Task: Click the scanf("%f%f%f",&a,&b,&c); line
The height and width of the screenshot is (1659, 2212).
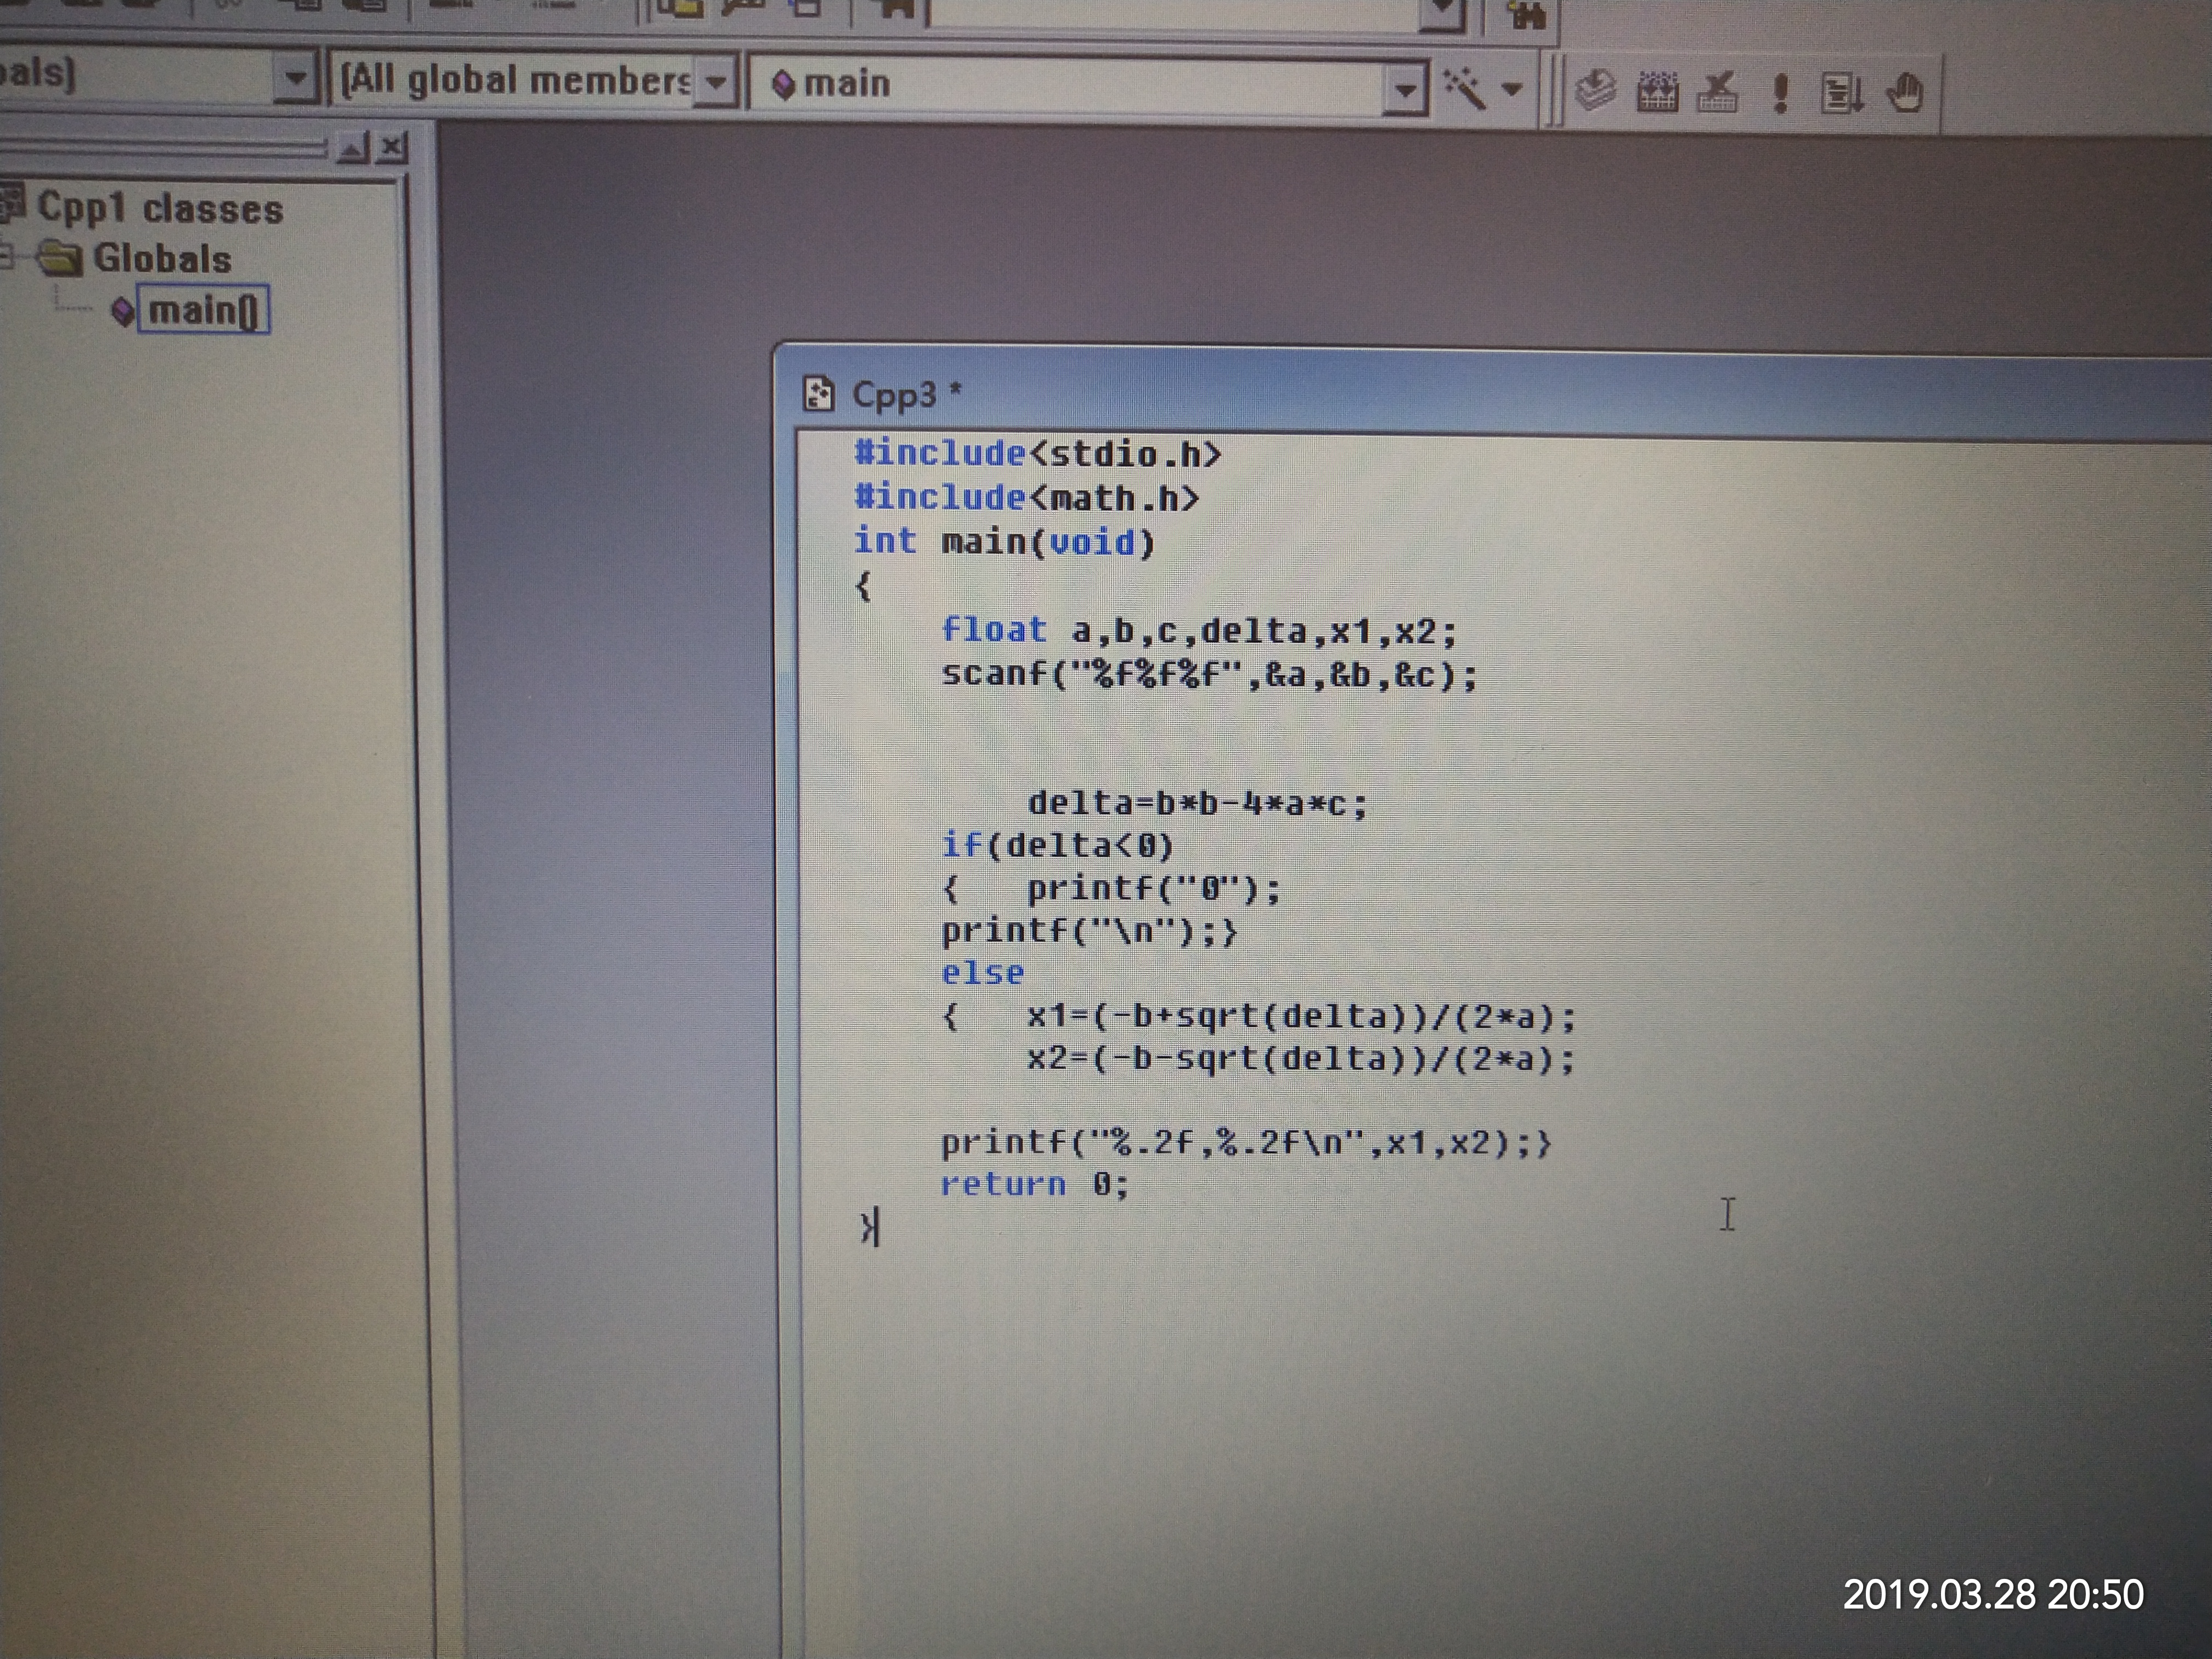Action: pos(1209,675)
